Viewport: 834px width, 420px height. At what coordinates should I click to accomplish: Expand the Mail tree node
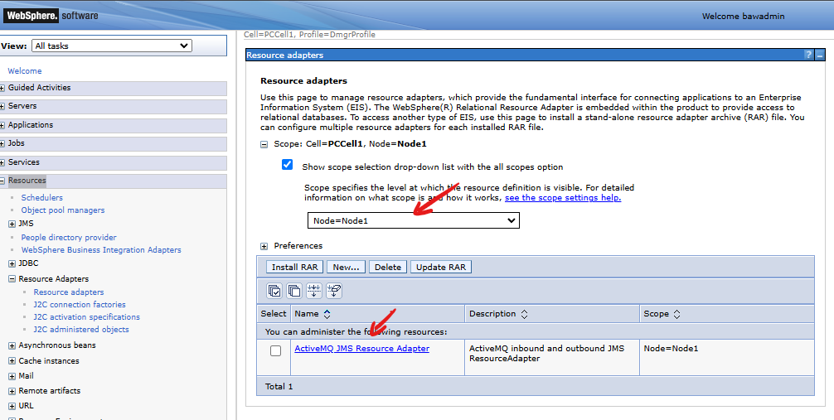[12, 376]
